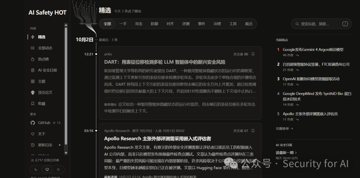This screenshot has width=360, height=178.
Task: Click the 关注度 67 label
Action: tap(241, 131)
